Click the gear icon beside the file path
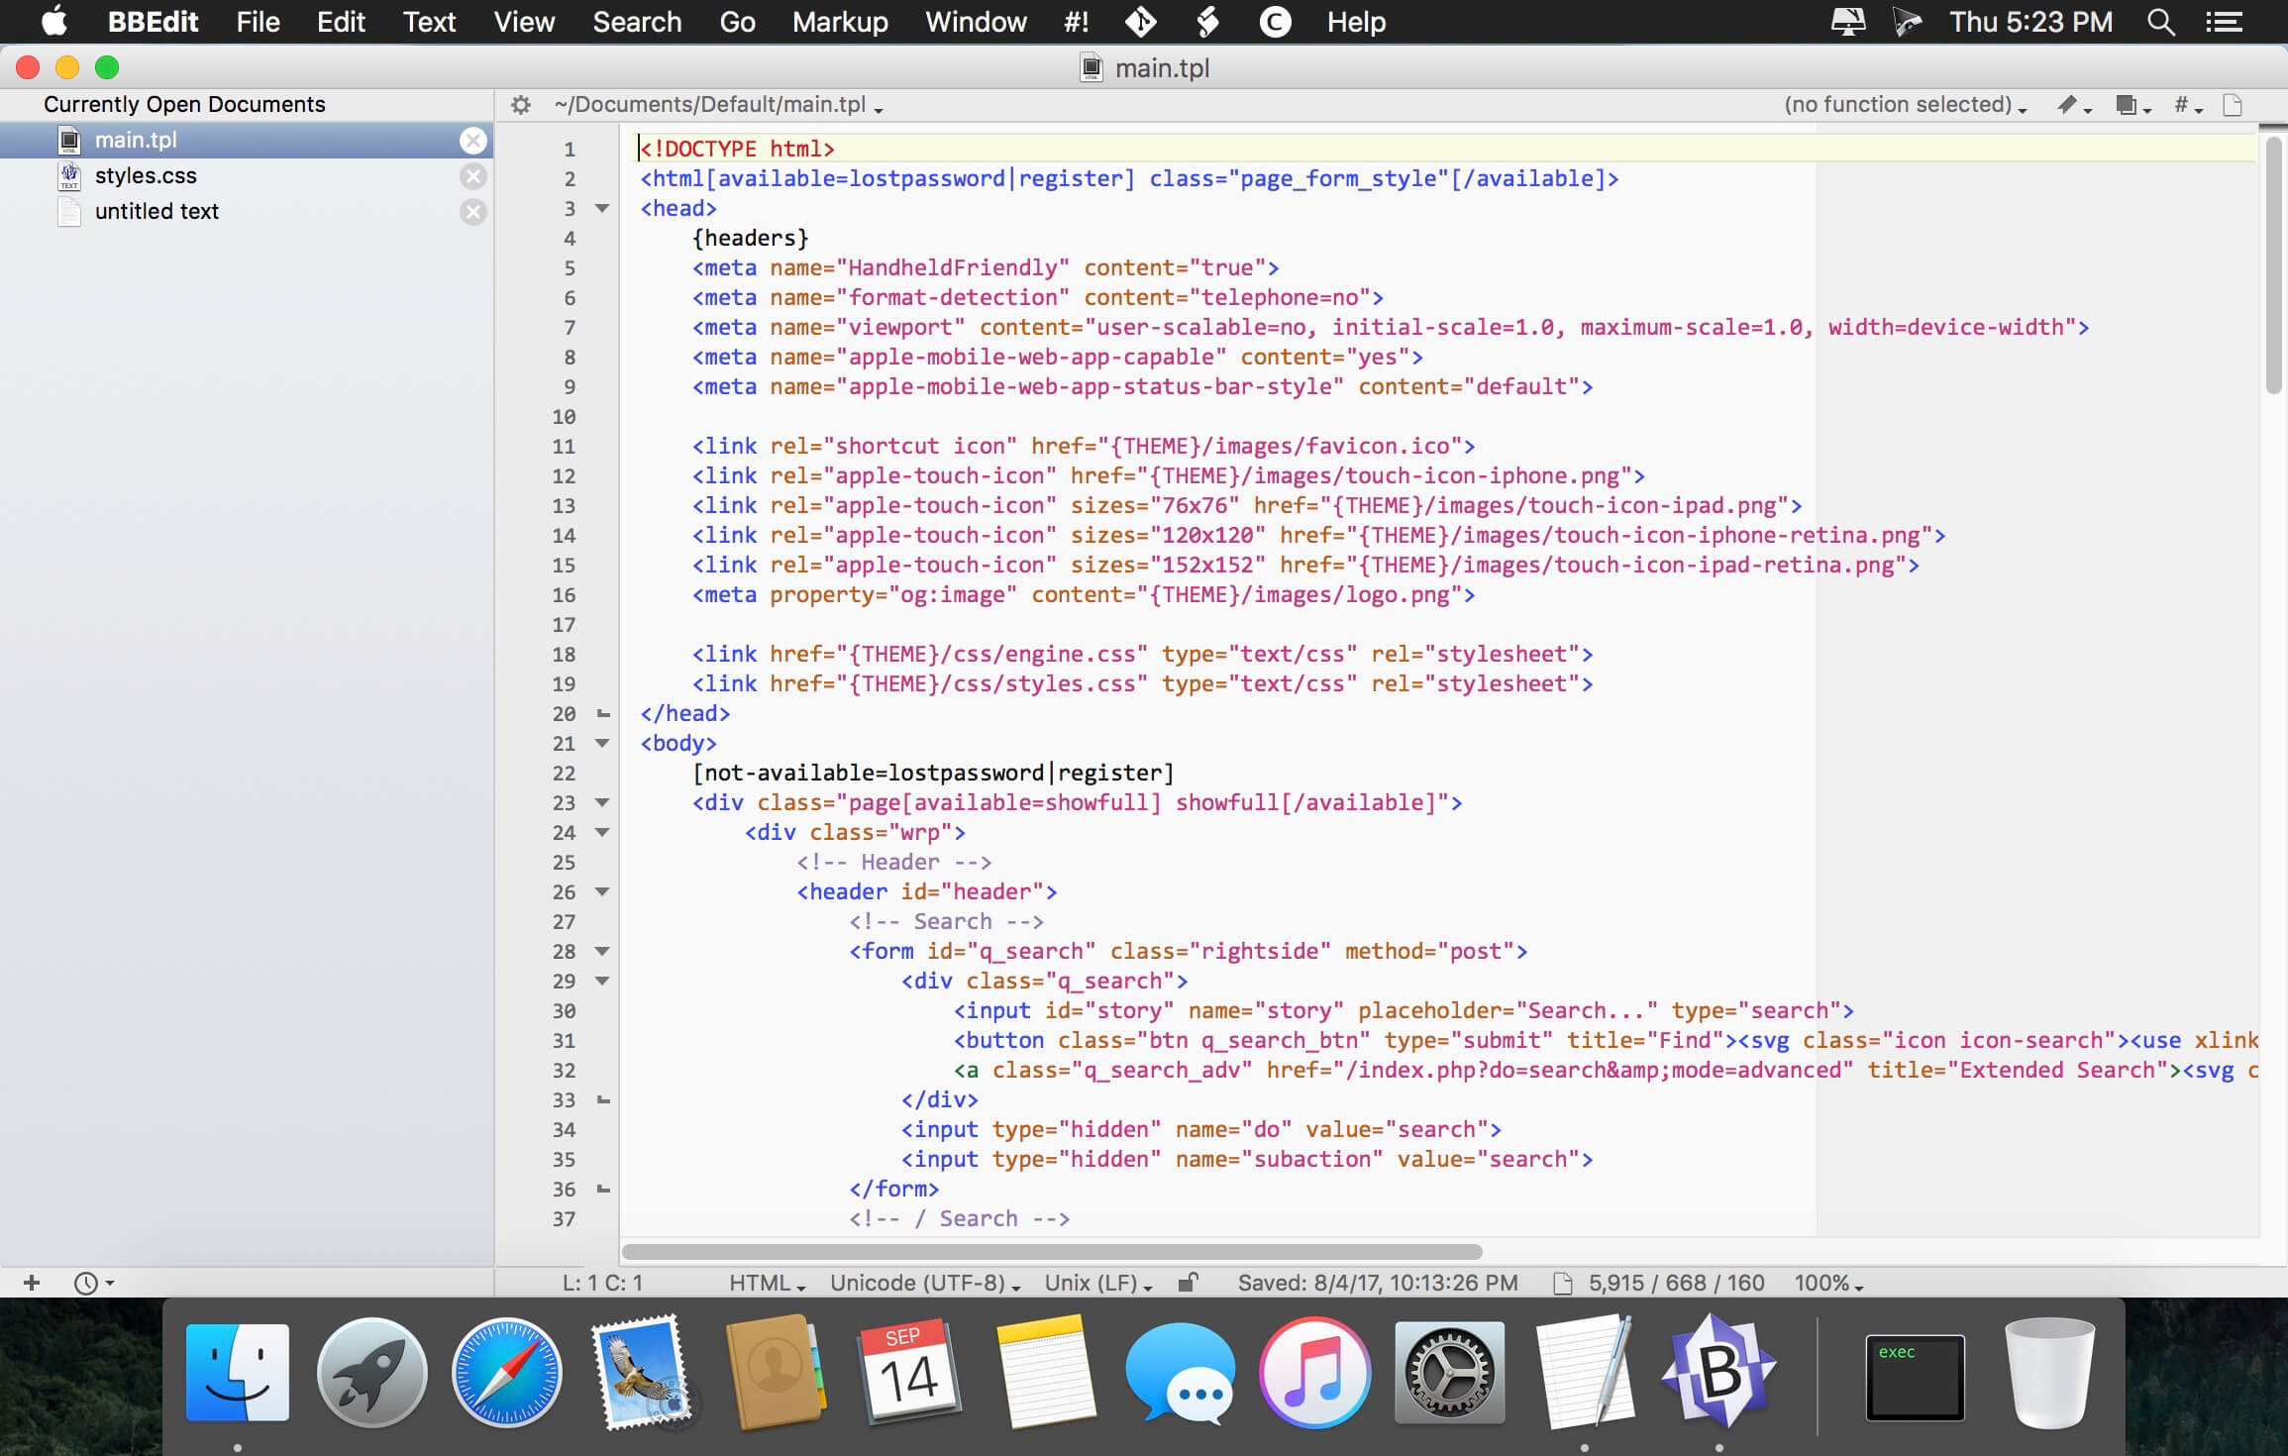Image resolution: width=2288 pixels, height=1456 pixels. point(519,105)
